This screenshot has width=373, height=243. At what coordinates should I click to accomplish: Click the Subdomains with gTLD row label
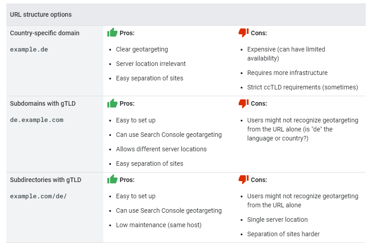[43, 103]
